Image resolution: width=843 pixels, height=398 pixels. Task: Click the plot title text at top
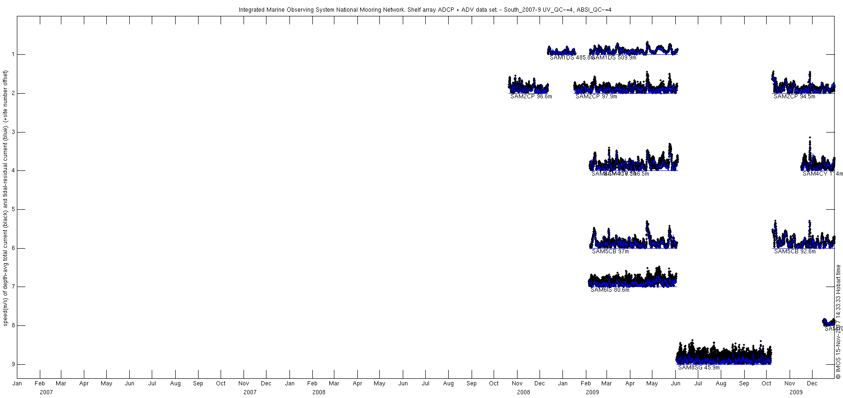[425, 9]
